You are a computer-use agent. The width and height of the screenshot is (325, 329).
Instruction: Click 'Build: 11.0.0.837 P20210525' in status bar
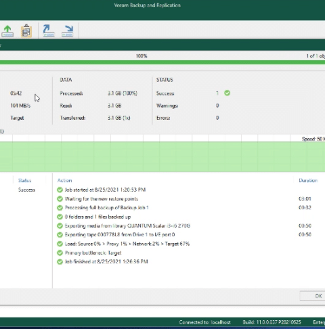click(272, 322)
